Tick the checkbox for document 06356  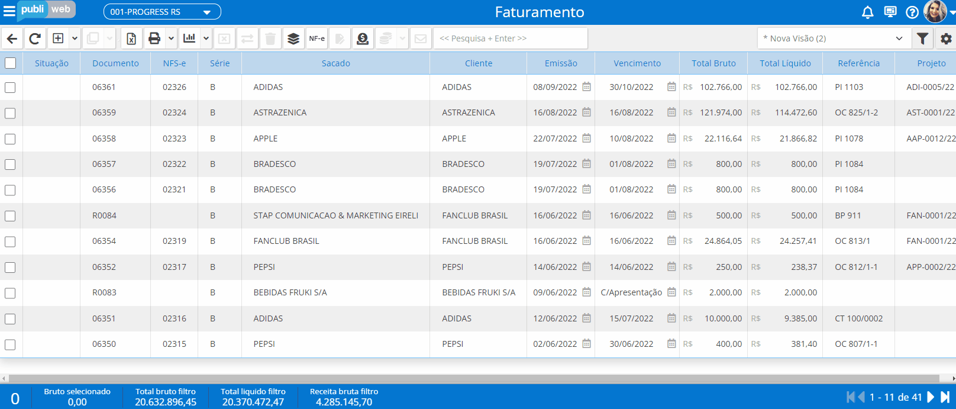tap(10, 190)
